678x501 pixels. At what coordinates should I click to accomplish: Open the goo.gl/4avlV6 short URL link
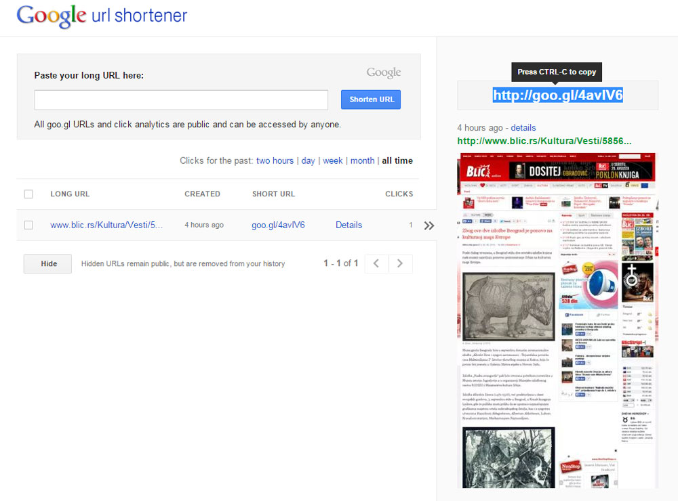[x=278, y=225]
